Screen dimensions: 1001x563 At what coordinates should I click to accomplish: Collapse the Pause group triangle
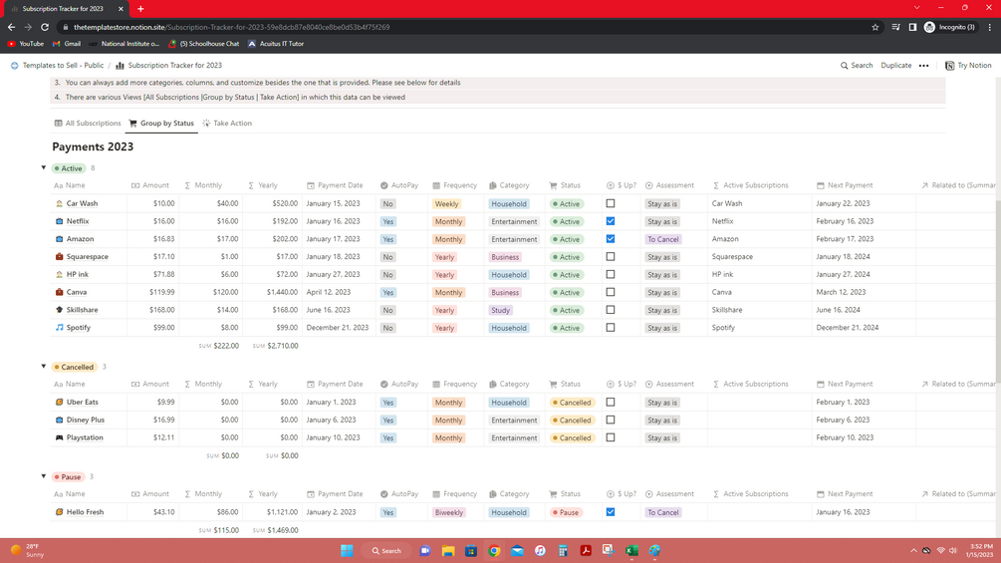(44, 476)
